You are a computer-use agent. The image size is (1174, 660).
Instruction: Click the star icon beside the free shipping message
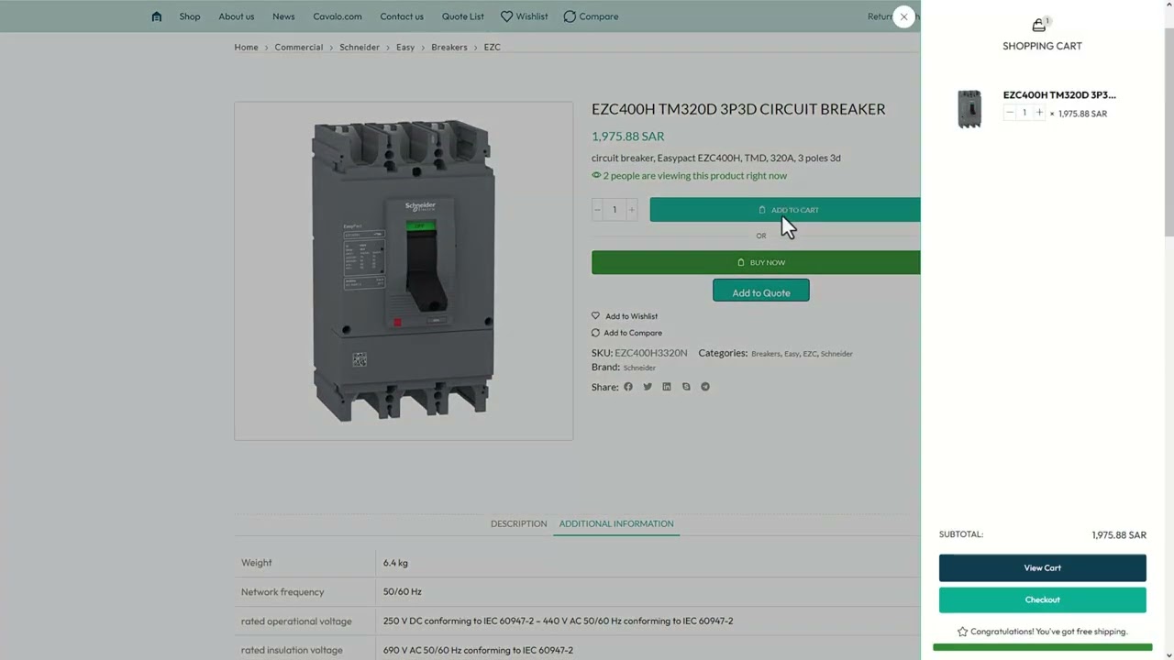click(962, 632)
